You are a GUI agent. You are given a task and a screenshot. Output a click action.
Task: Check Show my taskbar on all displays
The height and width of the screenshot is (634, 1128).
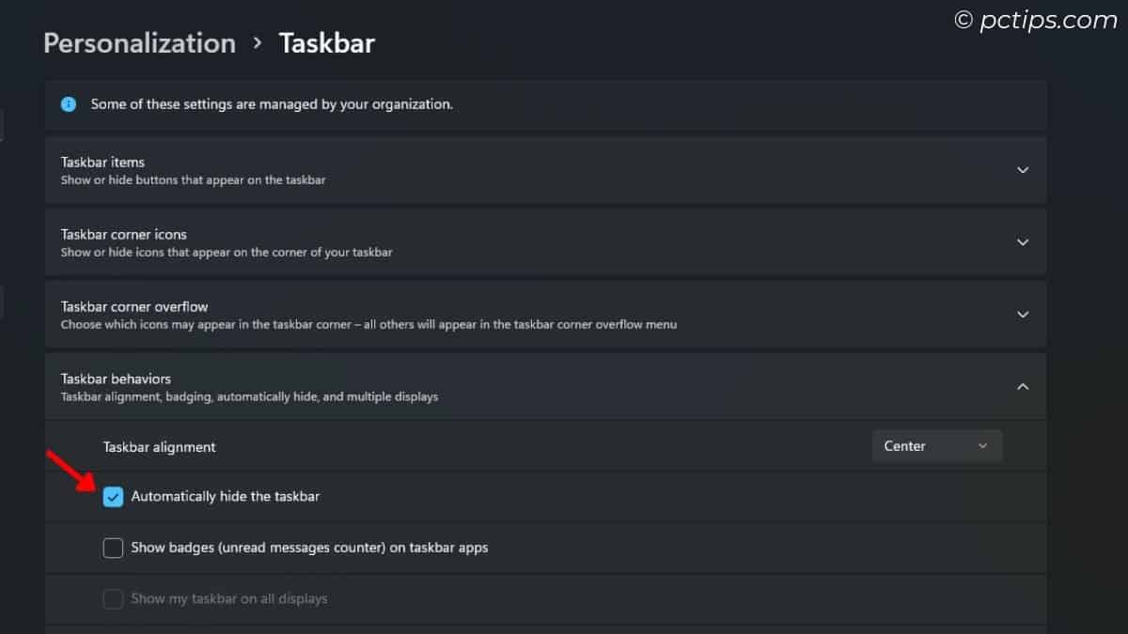click(113, 598)
